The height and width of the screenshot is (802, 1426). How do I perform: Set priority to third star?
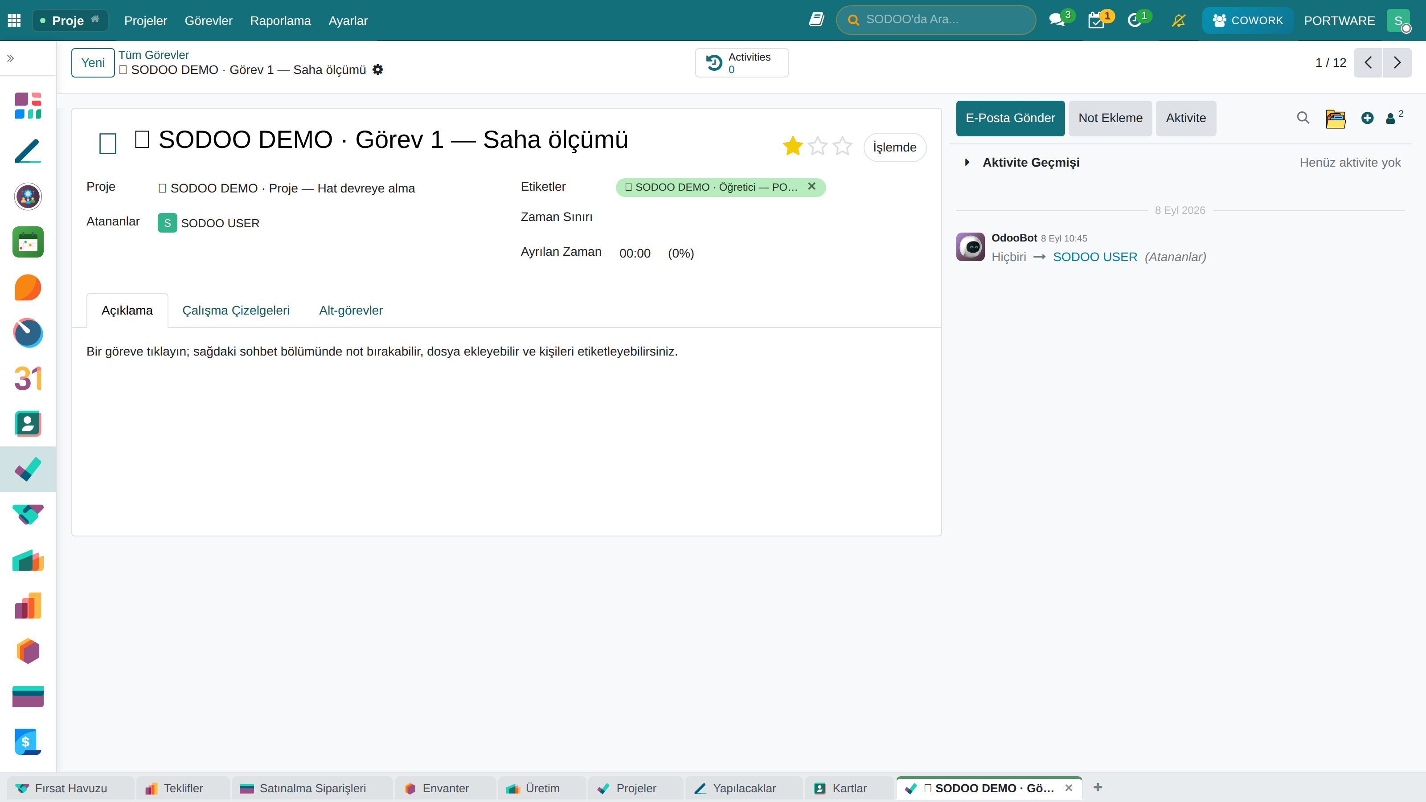tap(843, 147)
